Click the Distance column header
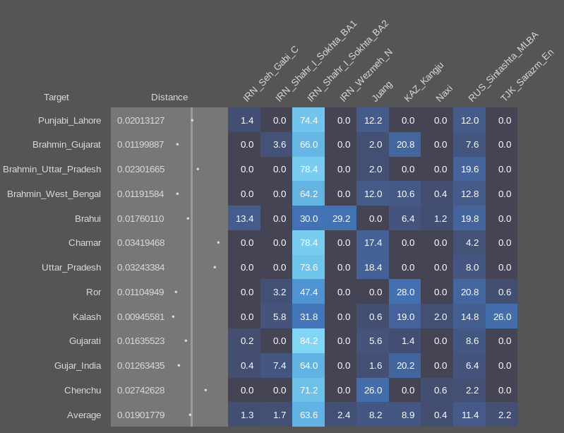564x433 pixels. pos(169,97)
